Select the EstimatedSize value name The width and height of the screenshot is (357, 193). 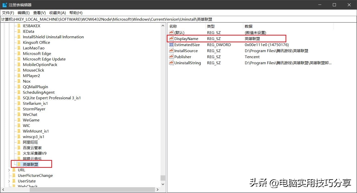pyautogui.click(x=187, y=45)
